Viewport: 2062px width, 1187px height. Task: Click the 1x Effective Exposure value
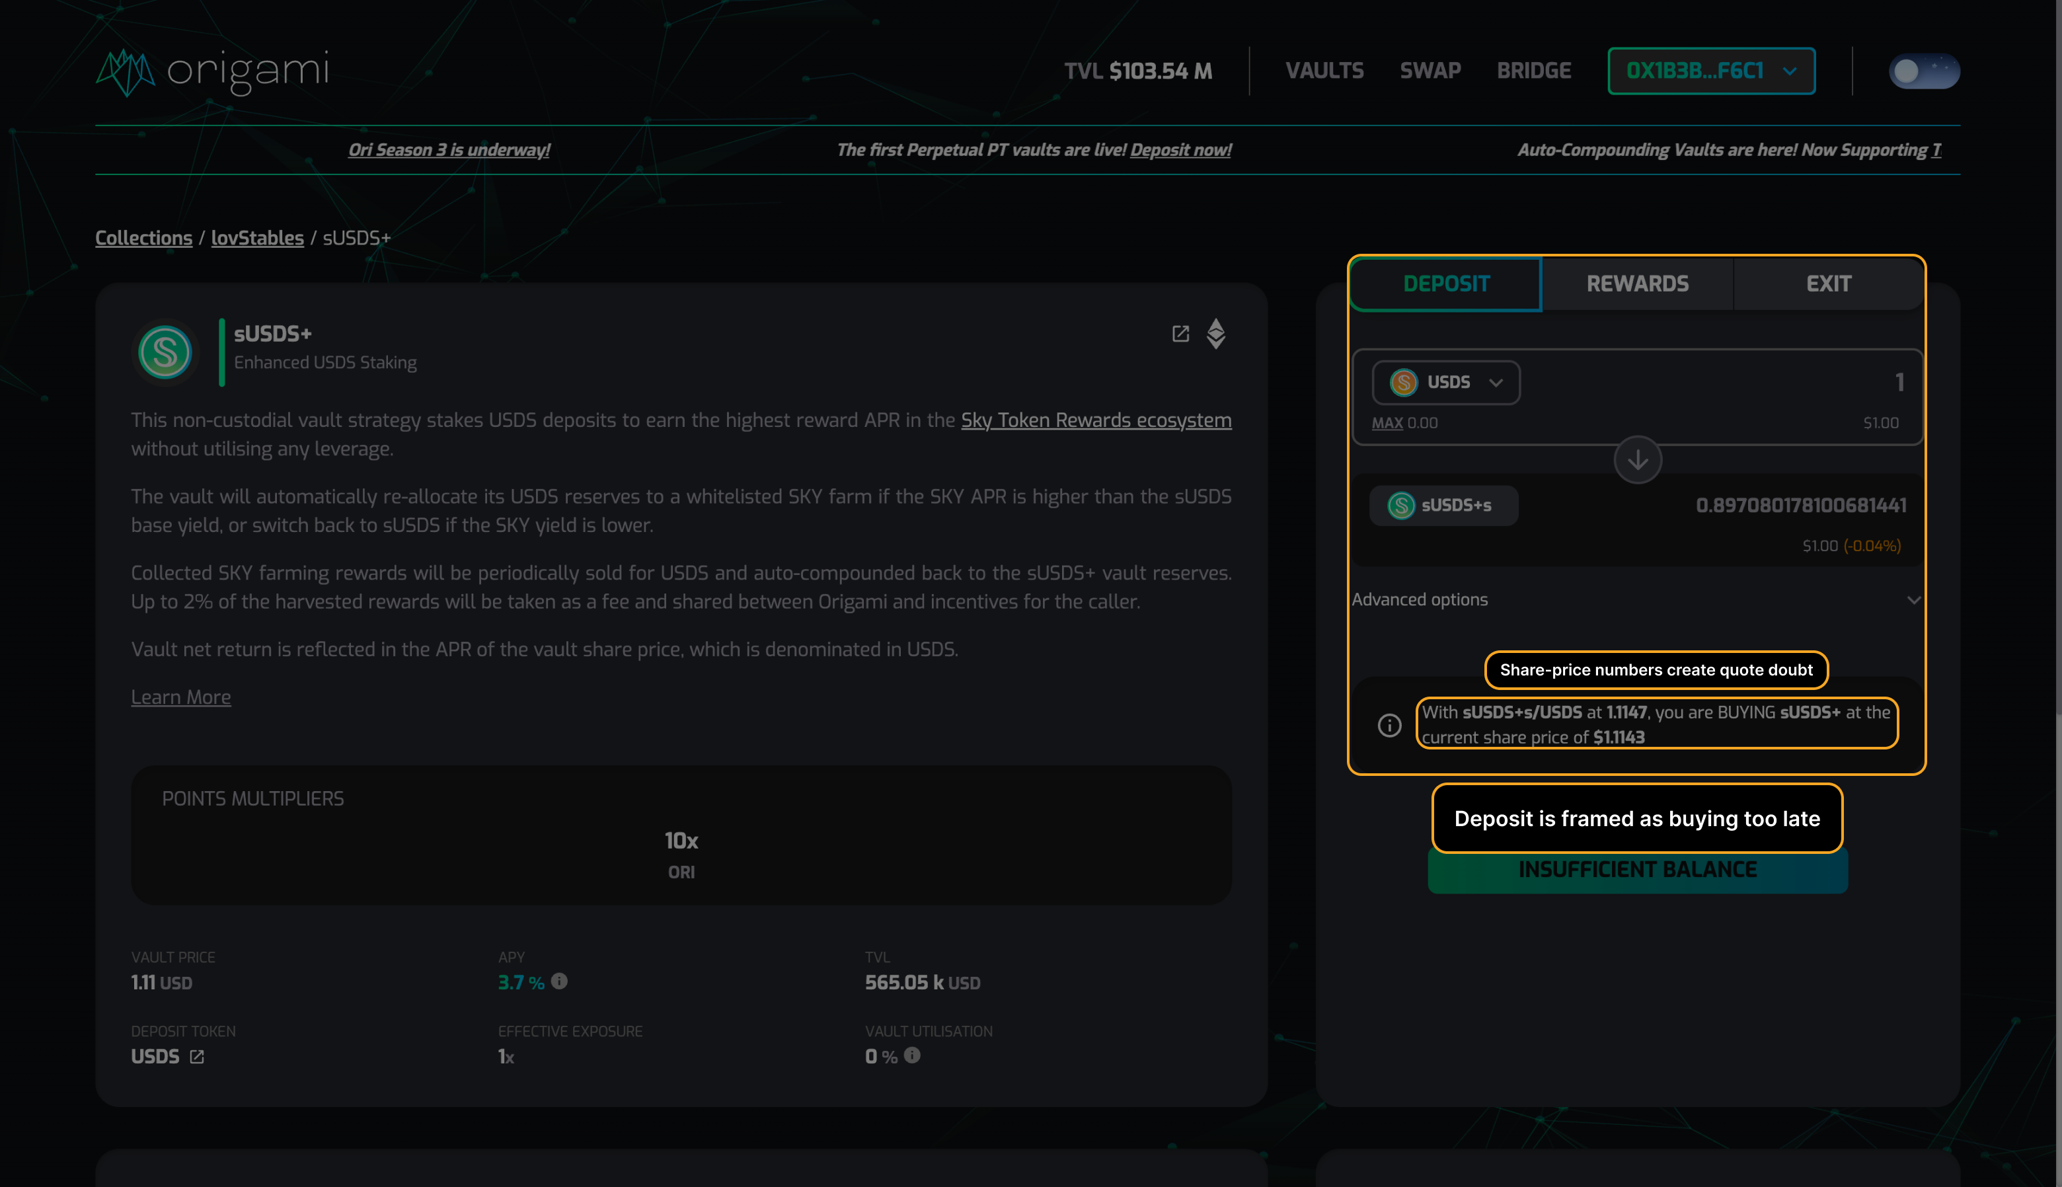506,1057
